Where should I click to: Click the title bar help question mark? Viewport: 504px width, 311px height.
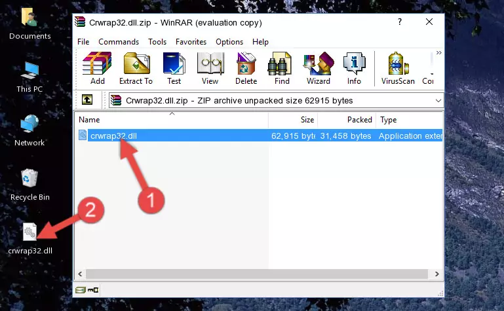pos(400,22)
